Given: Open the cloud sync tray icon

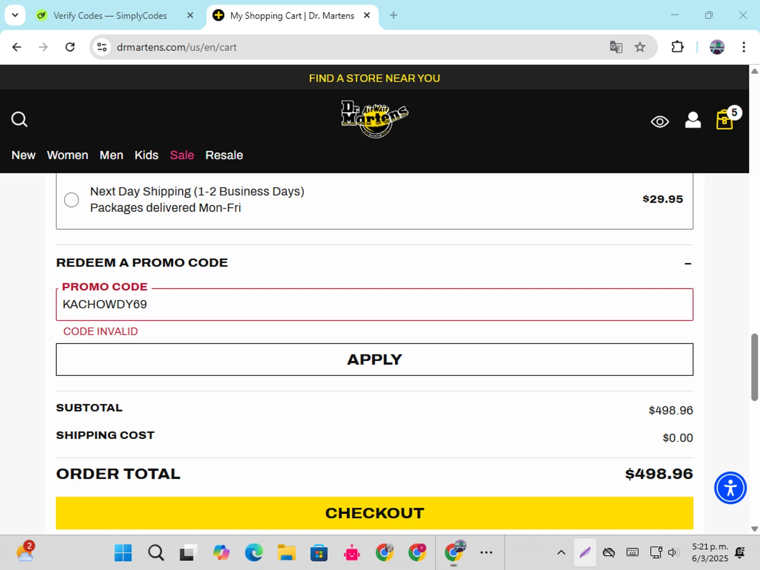Looking at the screenshot, I should (x=609, y=553).
